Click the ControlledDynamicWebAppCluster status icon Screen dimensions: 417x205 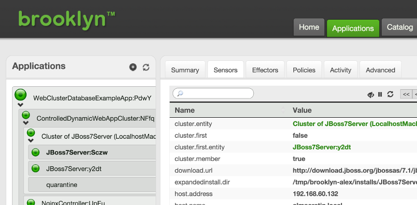click(x=26, y=114)
